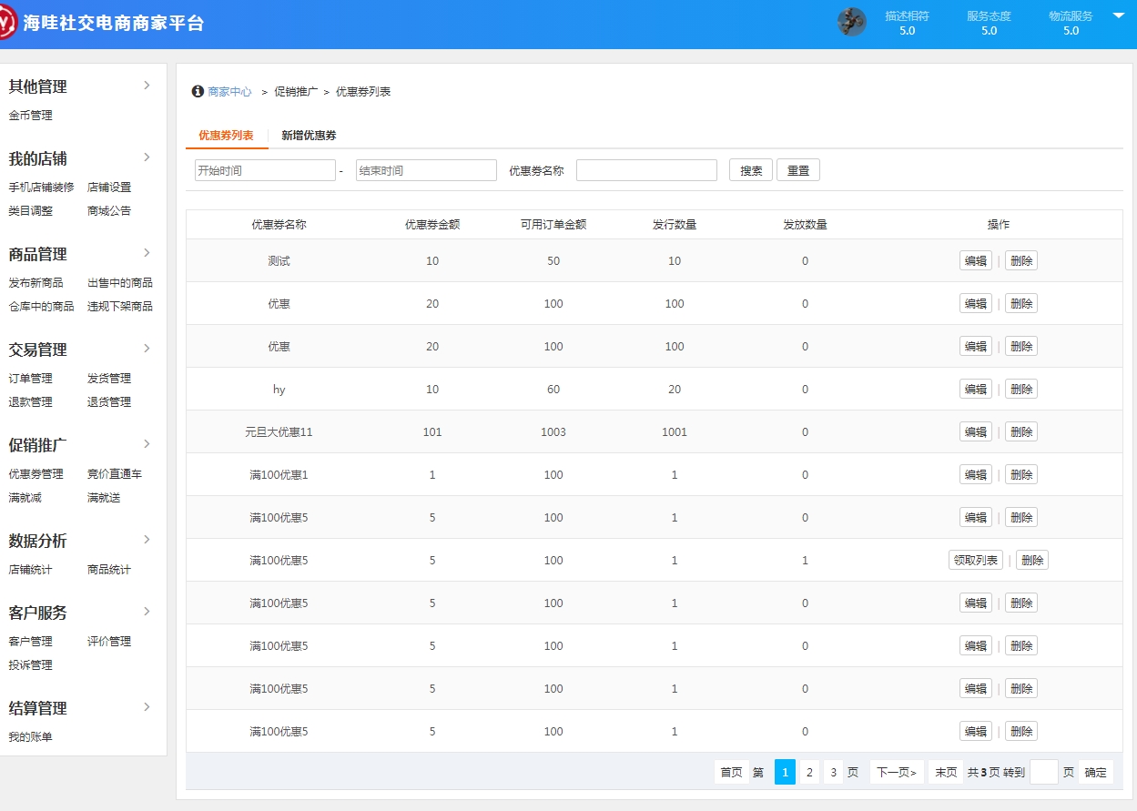
Task: Open 发布新商品 in sidebar
Action: pos(36,283)
